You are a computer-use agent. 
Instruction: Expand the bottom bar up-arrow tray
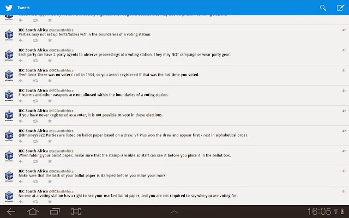tap(174, 212)
